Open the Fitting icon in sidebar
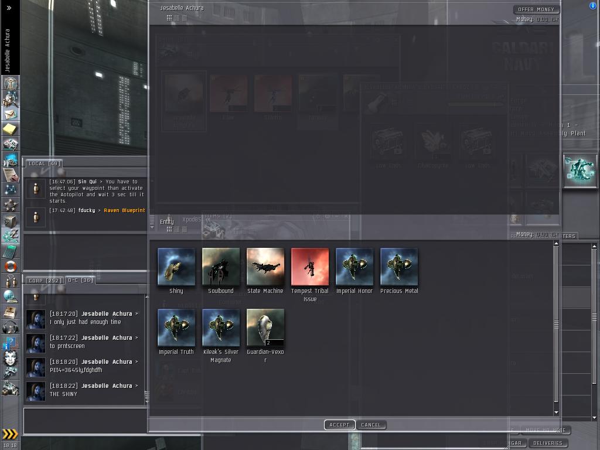 [11, 144]
